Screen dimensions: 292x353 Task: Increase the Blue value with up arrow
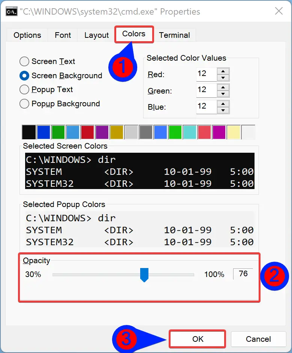click(x=223, y=104)
